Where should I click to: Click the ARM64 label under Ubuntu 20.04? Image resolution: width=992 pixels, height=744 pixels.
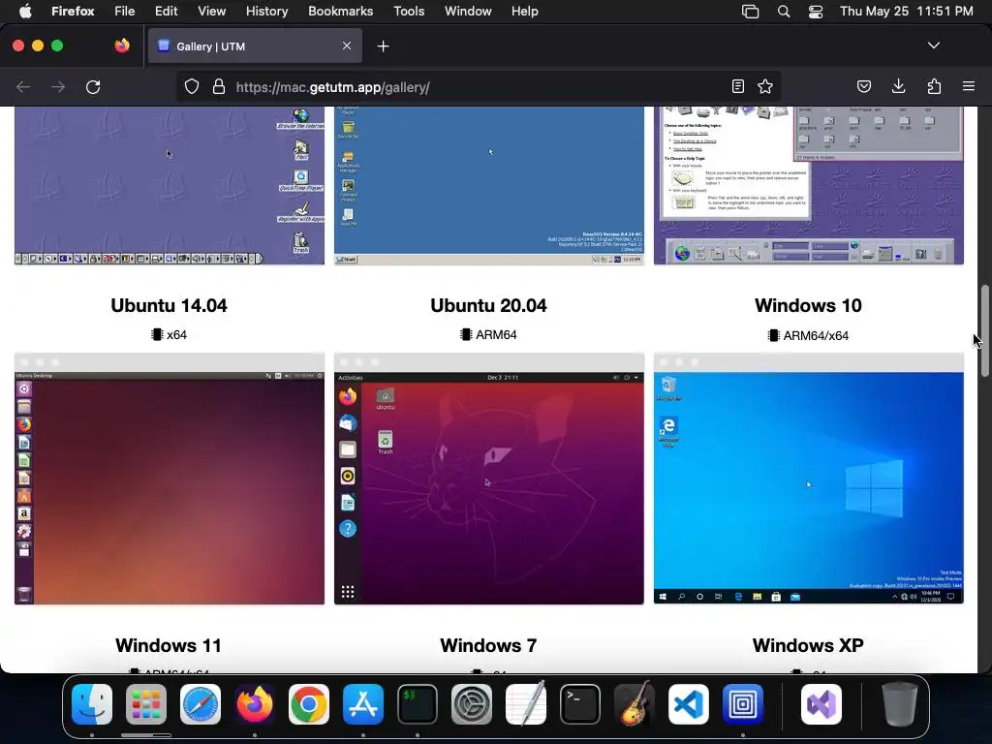(488, 334)
